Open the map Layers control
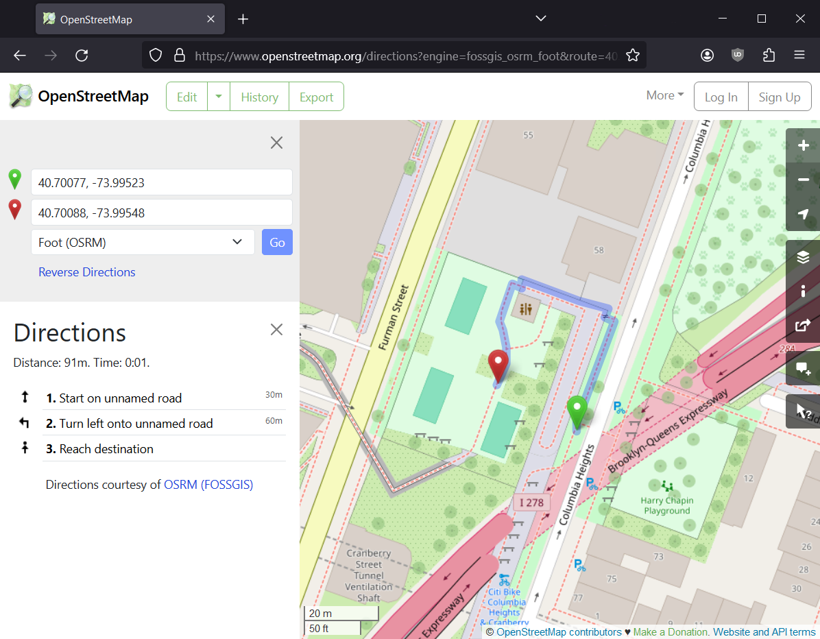 click(804, 256)
